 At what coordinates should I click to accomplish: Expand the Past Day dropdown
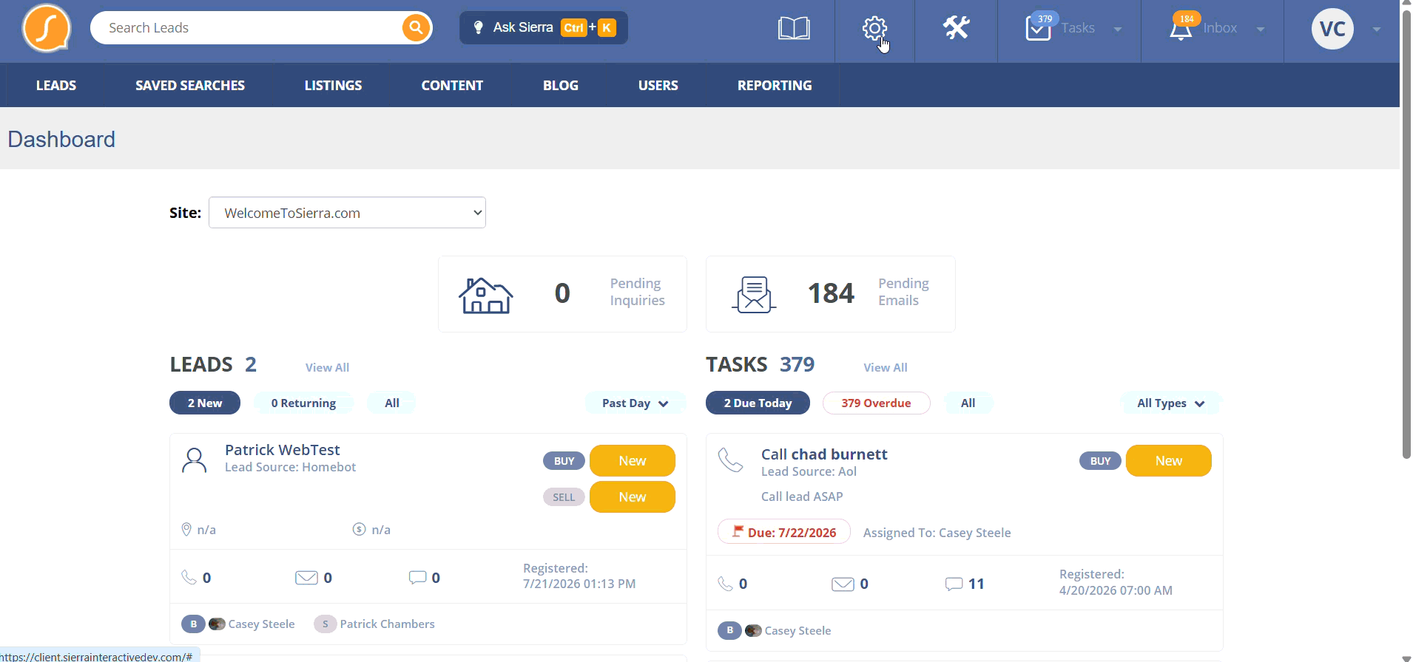(x=635, y=403)
